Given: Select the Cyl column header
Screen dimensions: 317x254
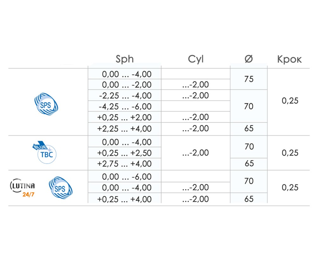Looking at the screenshot, I should 196,59.
